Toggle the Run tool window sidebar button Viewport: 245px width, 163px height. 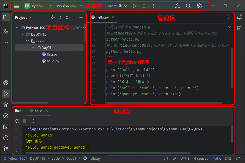6,94
